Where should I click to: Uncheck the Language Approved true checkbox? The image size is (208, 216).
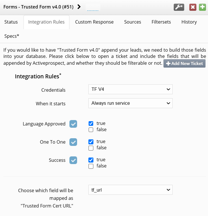click(x=91, y=123)
